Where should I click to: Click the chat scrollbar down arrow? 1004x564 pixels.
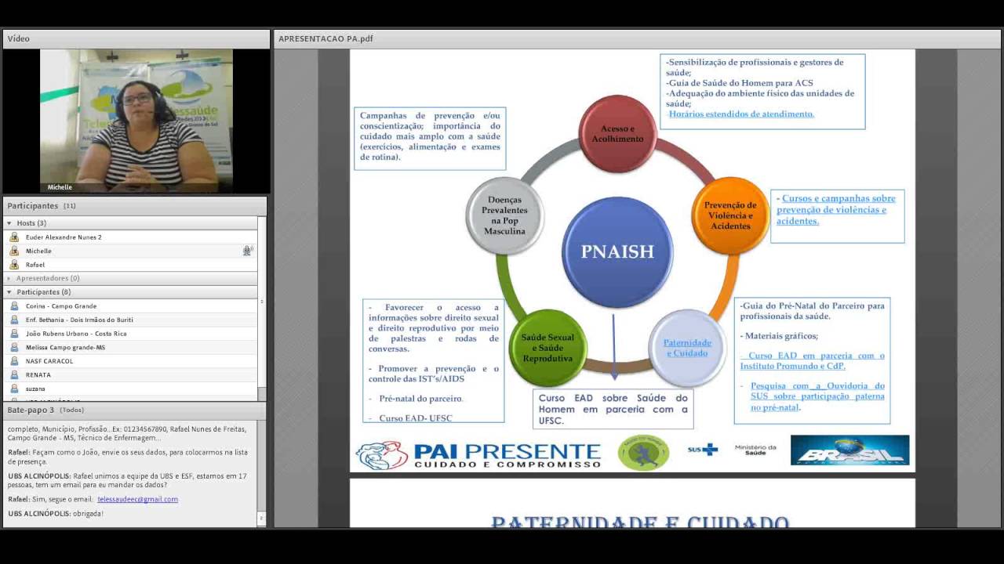(262, 519)
